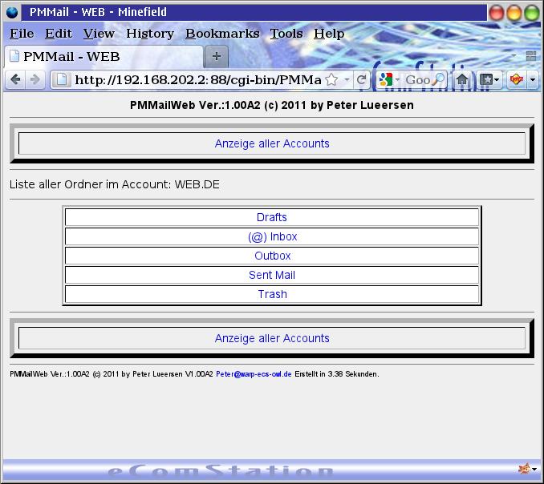Switch to the PMMail - WEB tab
This screenshot has width=544, height=484.
tap(71, 57)
